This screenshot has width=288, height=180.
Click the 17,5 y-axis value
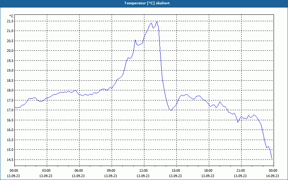click(x=10, y=100)
